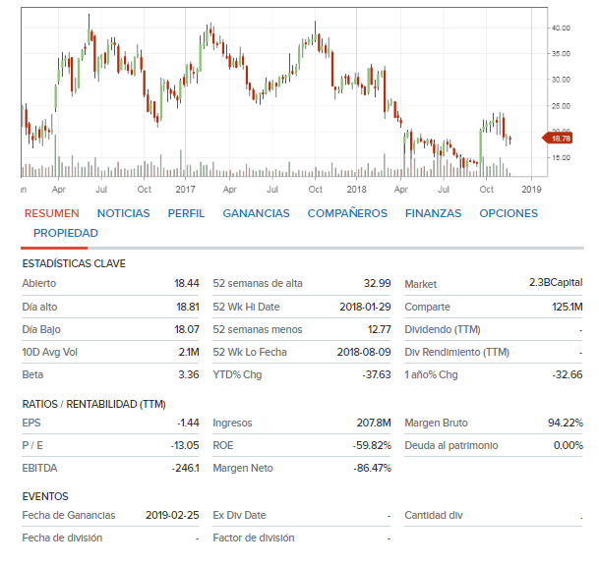The width and height of the screenshot is (599, 566).
Task: Click the Margen Bruto value 94.22%
Action: tap(566, 423)
